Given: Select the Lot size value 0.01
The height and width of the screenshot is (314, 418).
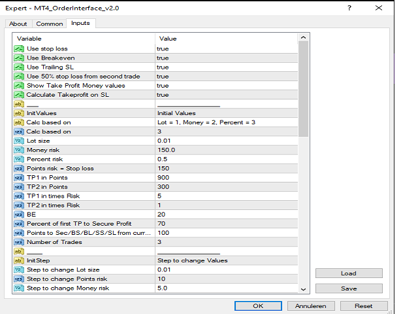Looking at the screenshot, I should [164, 141].
